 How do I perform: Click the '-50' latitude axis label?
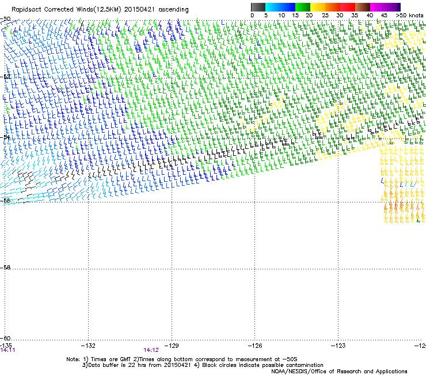pyautogui.click(x=5, y=19)
